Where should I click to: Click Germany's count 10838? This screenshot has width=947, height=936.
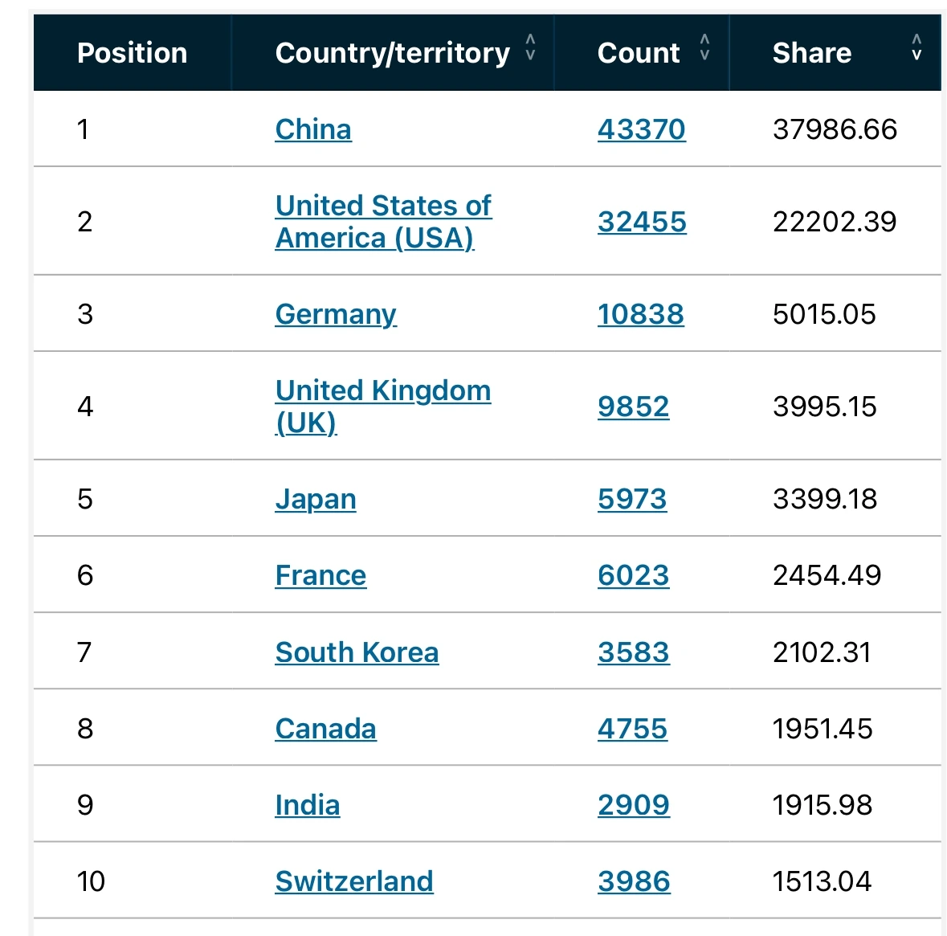pyautogui.click(x=640, y=314)
